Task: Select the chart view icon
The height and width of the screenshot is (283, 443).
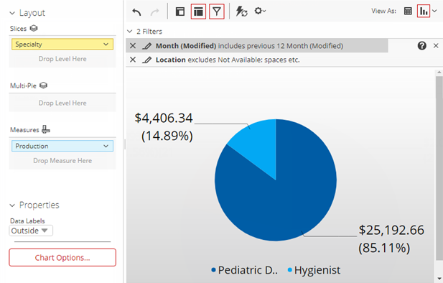Action: pyautogui.click(x=423, y=11)
